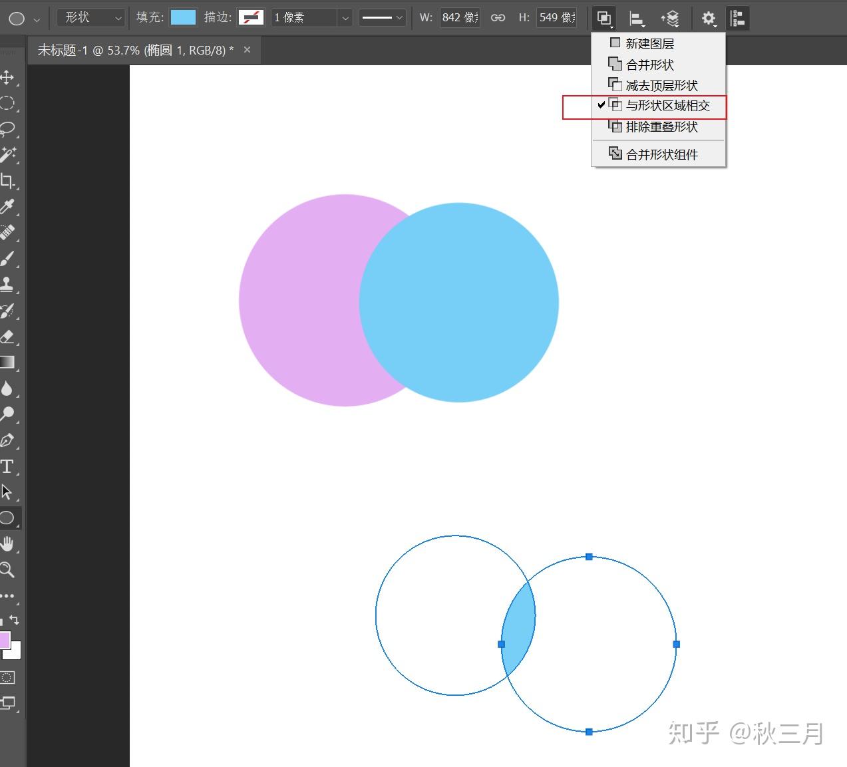Open the 1 像素 stroke width dropdown

[x=345, y=18]
